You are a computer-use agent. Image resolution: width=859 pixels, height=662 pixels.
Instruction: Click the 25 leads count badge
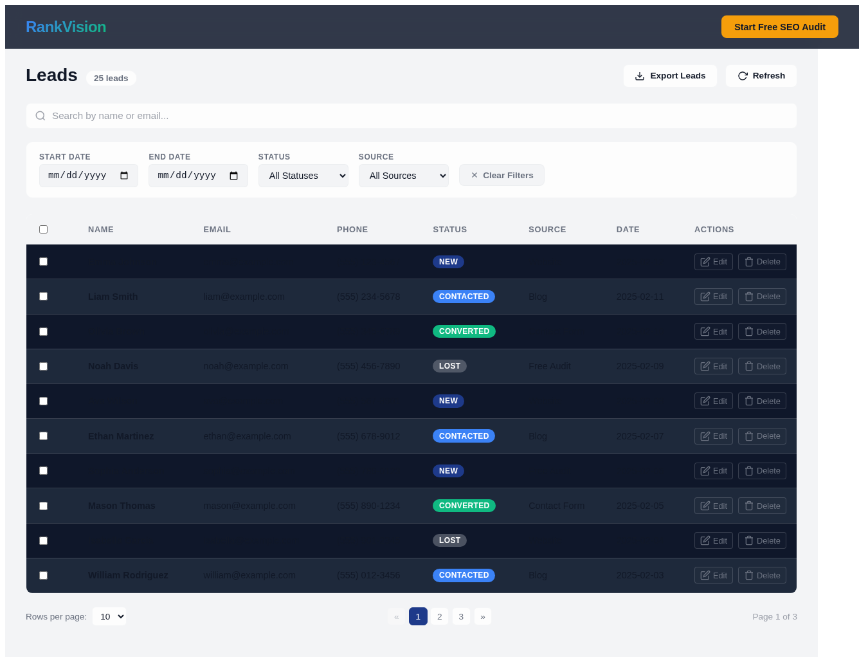111,78
